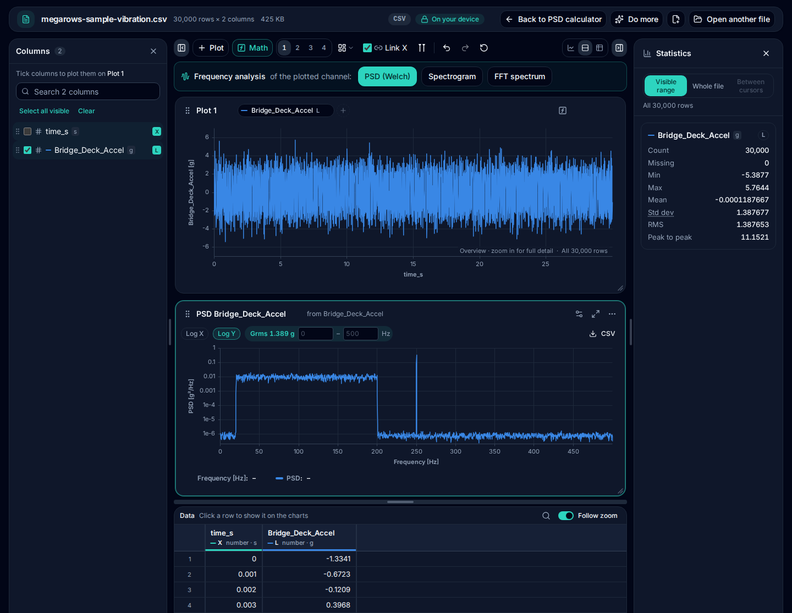Image resolution: width=792 pixels, height=613 pixels.
Task: Expand PSD chart to fullscreen
Action: pyautogui.click(x=596, y=314)
